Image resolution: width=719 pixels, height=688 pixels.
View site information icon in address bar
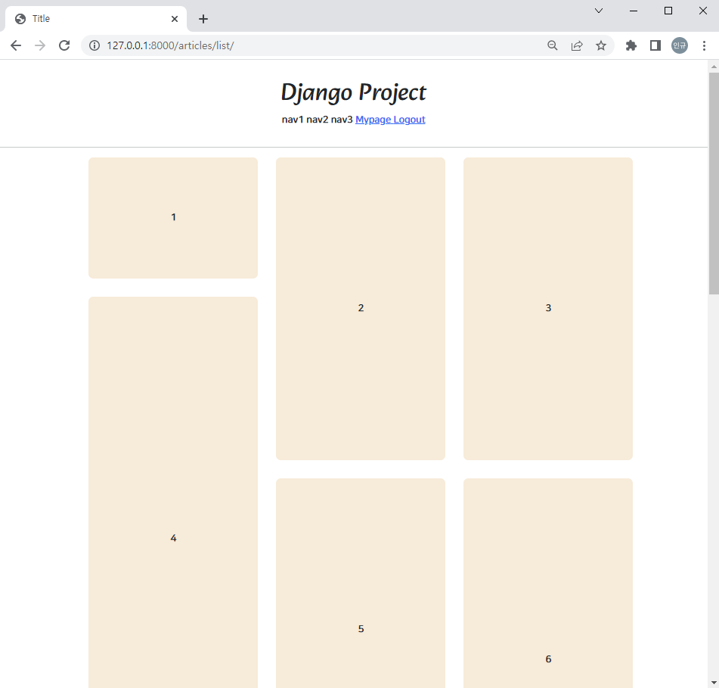coord(95,45)
